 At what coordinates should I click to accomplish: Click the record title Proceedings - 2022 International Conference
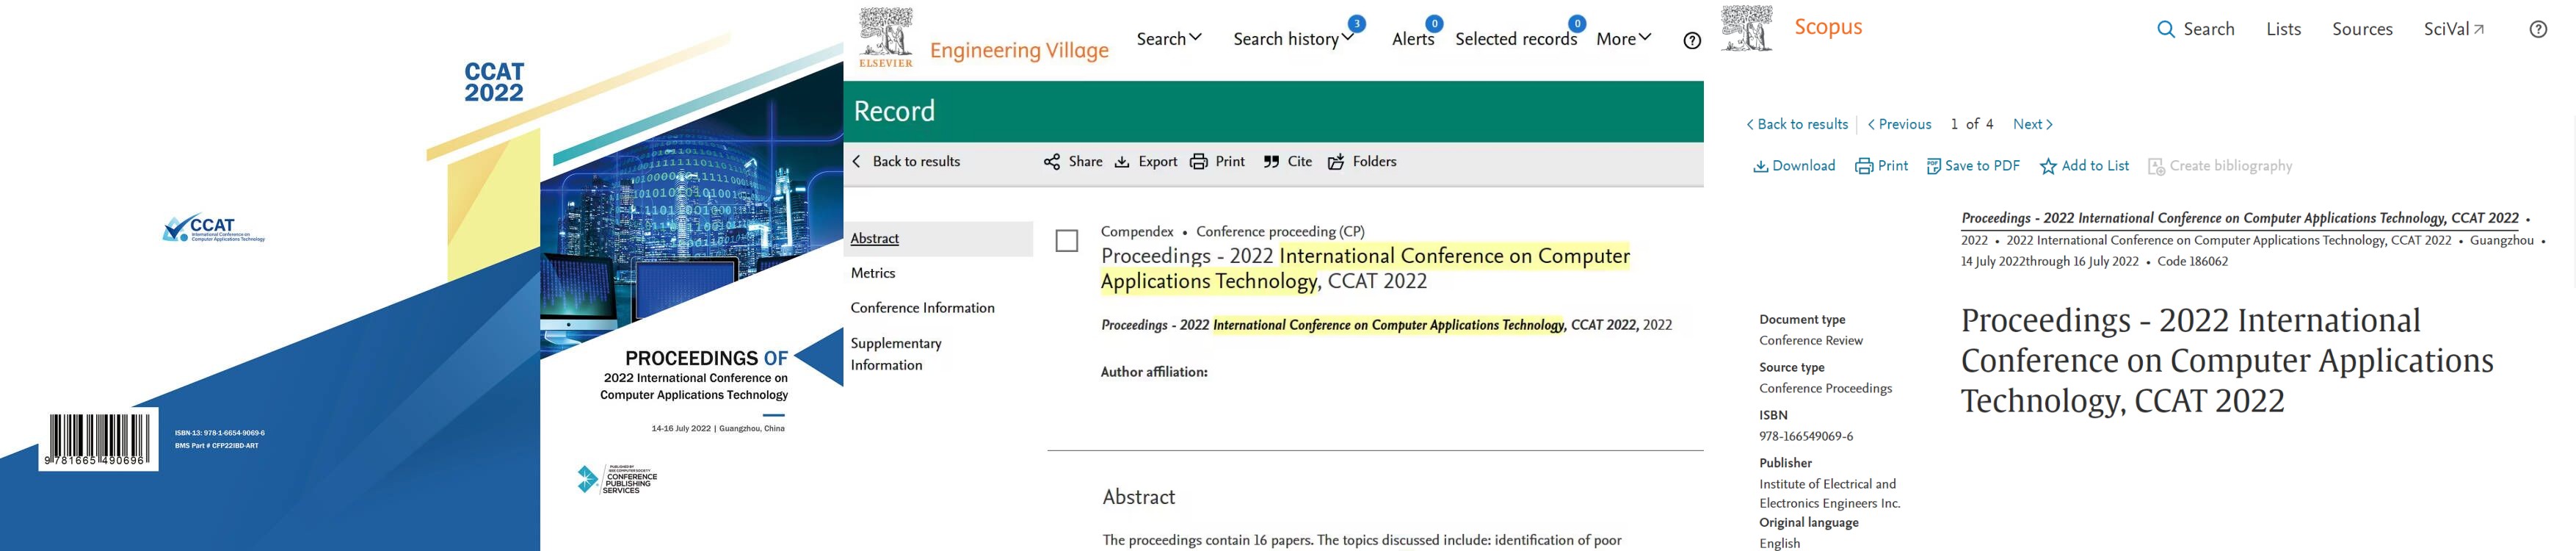click(1365, 268)
